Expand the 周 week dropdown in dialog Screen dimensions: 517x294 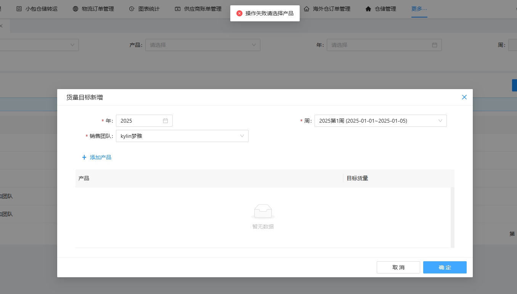380,121
